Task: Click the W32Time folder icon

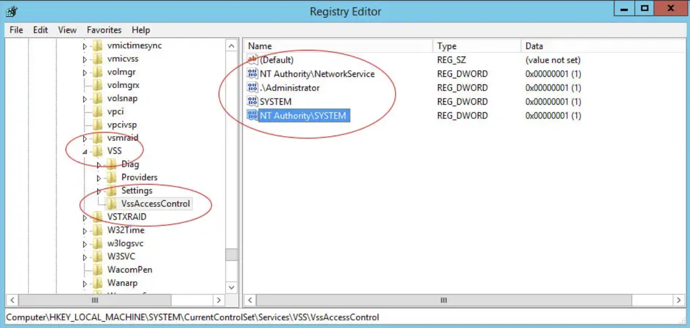Action: 98,230
